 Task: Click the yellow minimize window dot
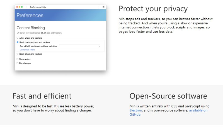click(x=20, y=7)
